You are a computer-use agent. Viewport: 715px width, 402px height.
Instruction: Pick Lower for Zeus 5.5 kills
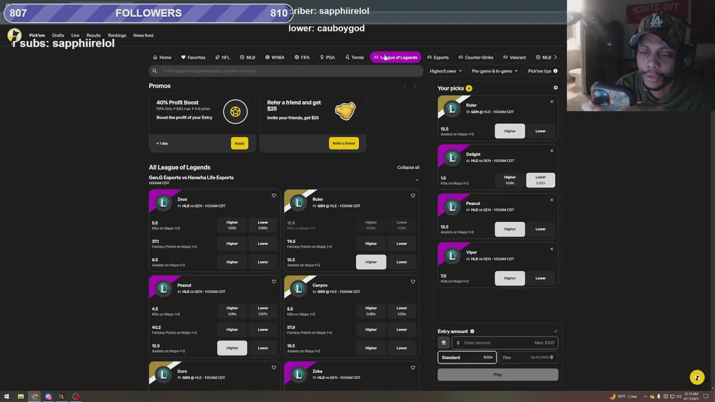click(x=263, y=225)
